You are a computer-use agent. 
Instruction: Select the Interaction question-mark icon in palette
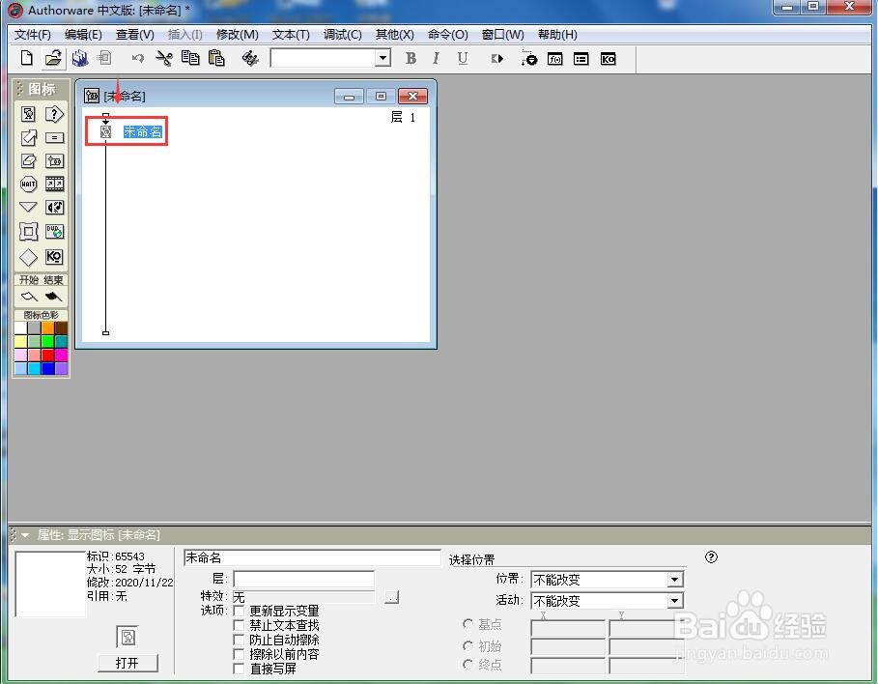click(54, 114)
